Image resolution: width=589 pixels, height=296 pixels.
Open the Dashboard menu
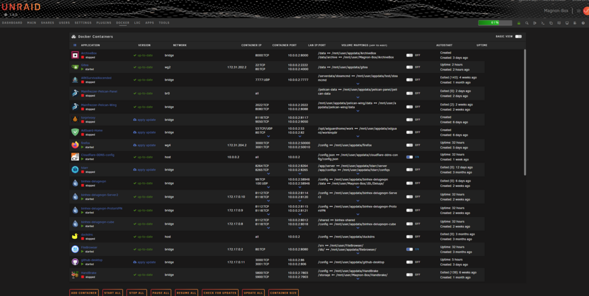[12, 23]
